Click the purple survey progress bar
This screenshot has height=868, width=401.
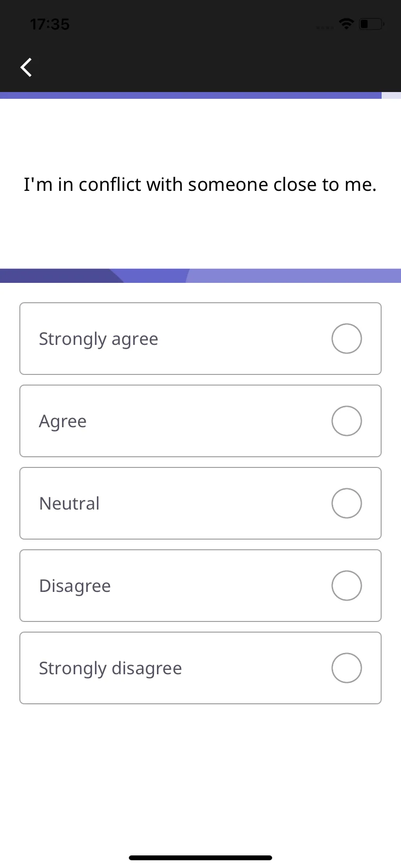click(x=191, y=95)
